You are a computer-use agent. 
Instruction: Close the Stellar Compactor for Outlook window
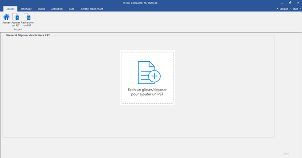click(x=298, y=3)
